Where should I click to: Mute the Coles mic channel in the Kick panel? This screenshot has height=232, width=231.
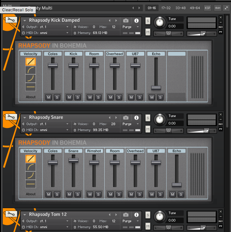tap(49, 97)
